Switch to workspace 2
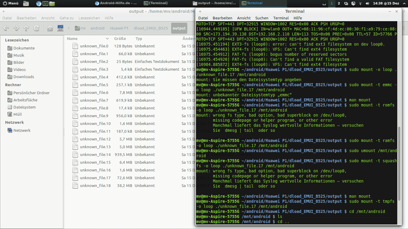 click(339, 3)
